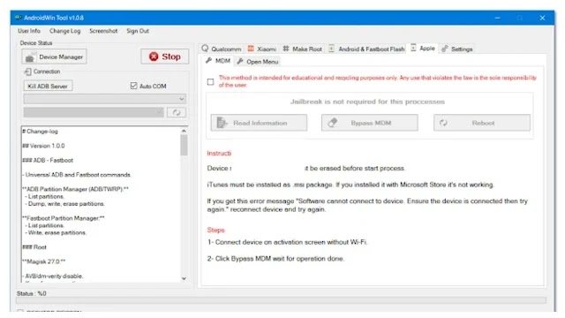Viewport: 565px width, 318px height.
Task: Click the Kill ADB Server button
Action: 48,86
